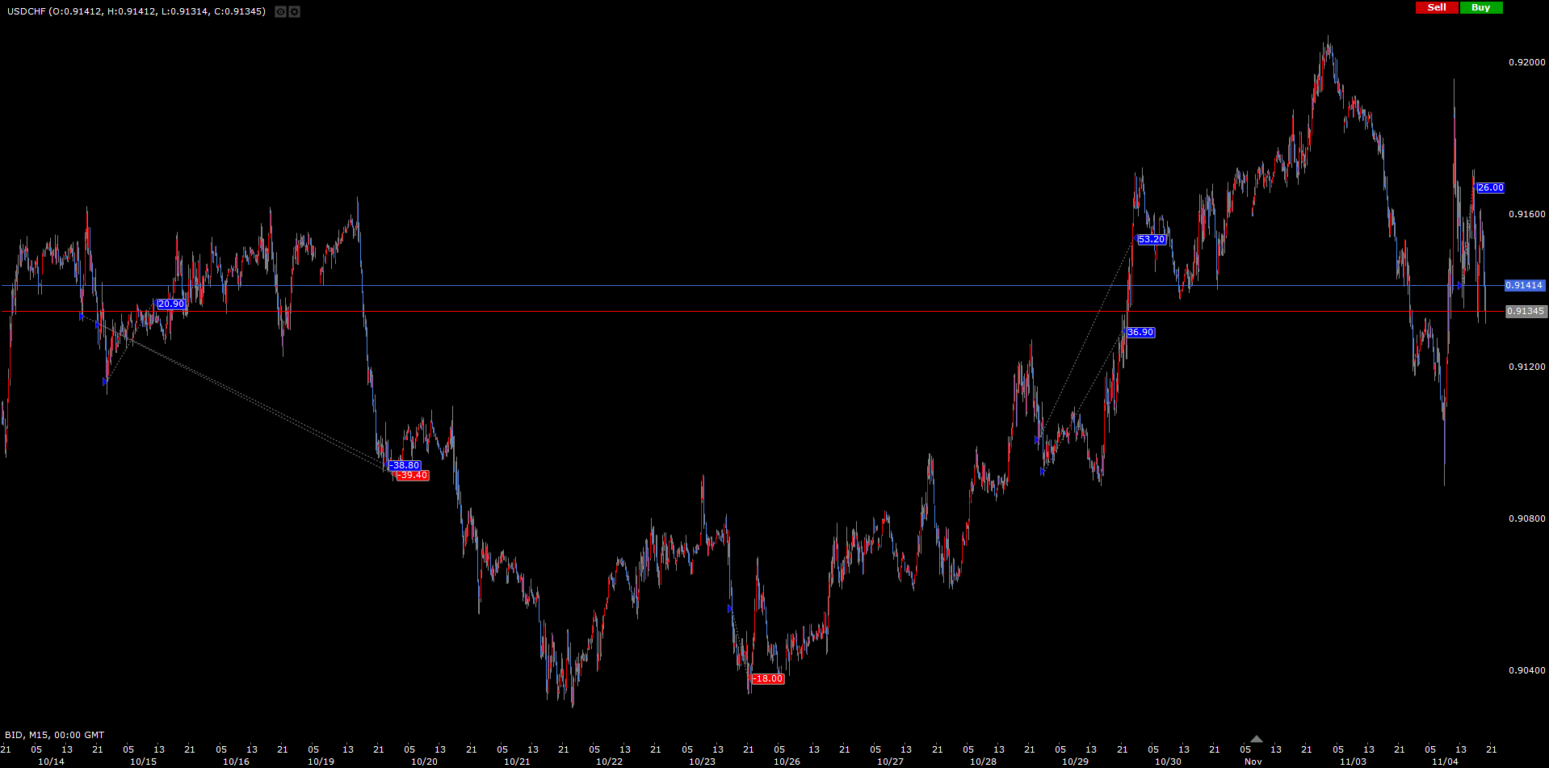Screen dimensions: 1549x768
Task: Open chart settings via the gear icon
Action: pyautogui.click(x=295, y=11)
